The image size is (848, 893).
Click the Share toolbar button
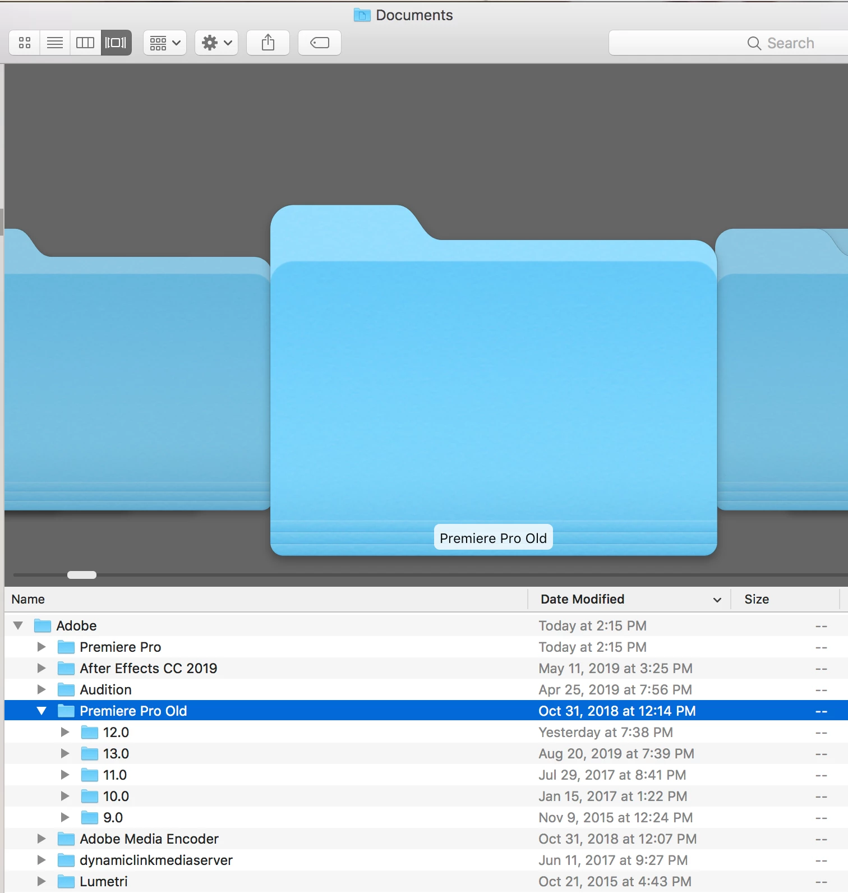point(268,43)
